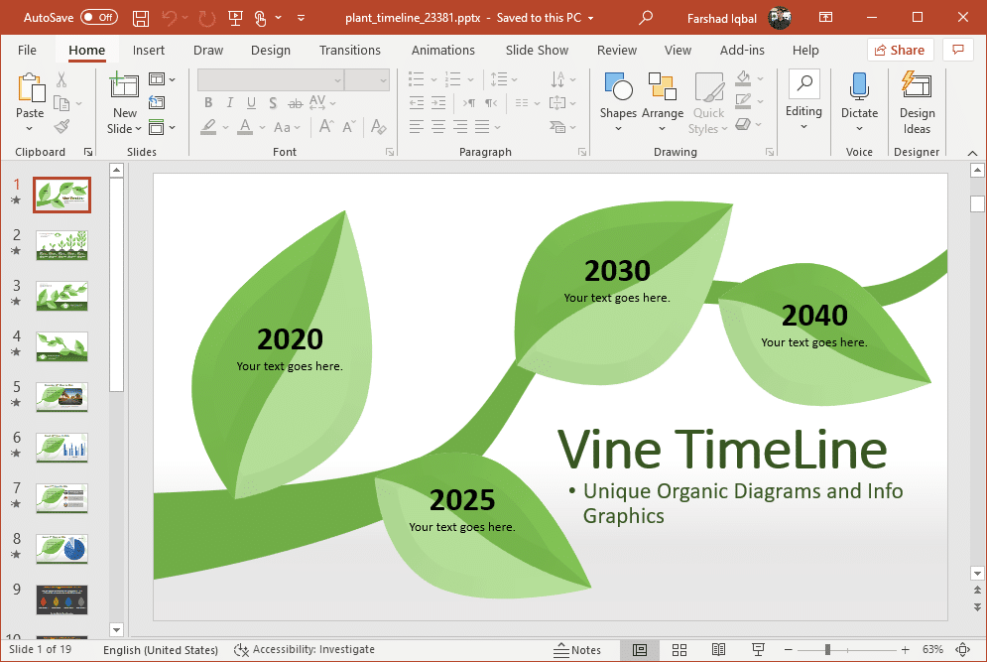This screenshot has width=987, height=662.
Task: Toggle Bold formatting
Action: pos(208,103)
